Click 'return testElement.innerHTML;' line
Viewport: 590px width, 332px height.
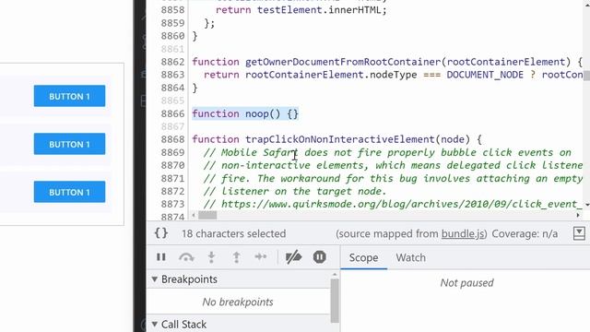pos(301,10)
